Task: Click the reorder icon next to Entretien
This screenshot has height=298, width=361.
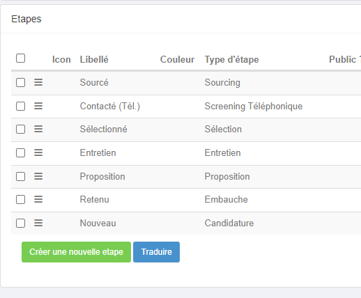Action: coord(38,152)
